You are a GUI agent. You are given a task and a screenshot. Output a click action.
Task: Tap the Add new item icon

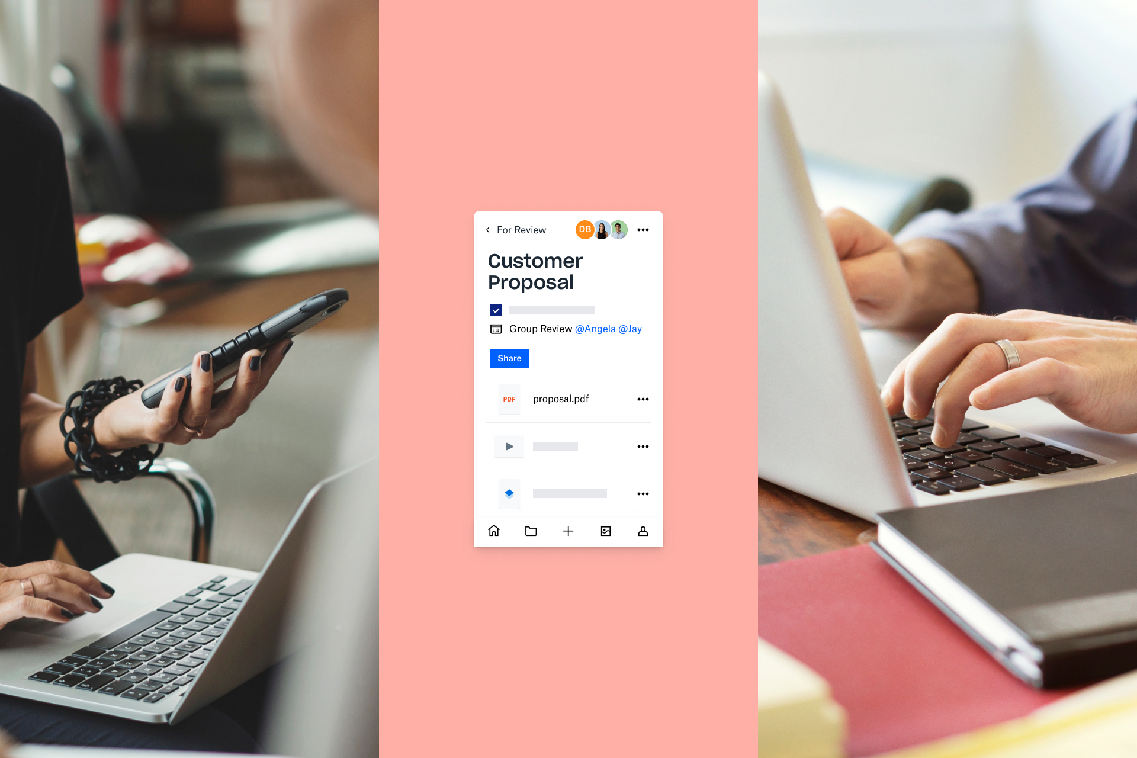point(568,531)
